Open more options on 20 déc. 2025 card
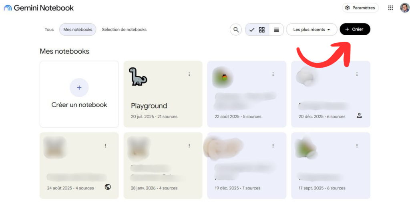The image size is (410, 205). [x=357, y=74]
